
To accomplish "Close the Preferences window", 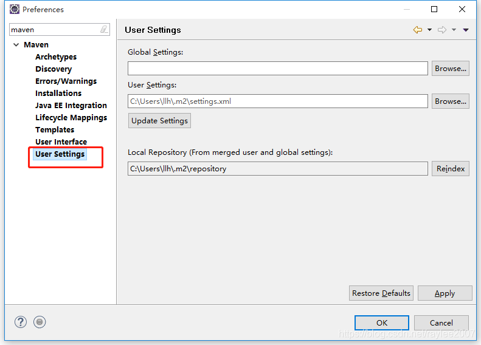I will pyautogui.click(x=462, y=9).
